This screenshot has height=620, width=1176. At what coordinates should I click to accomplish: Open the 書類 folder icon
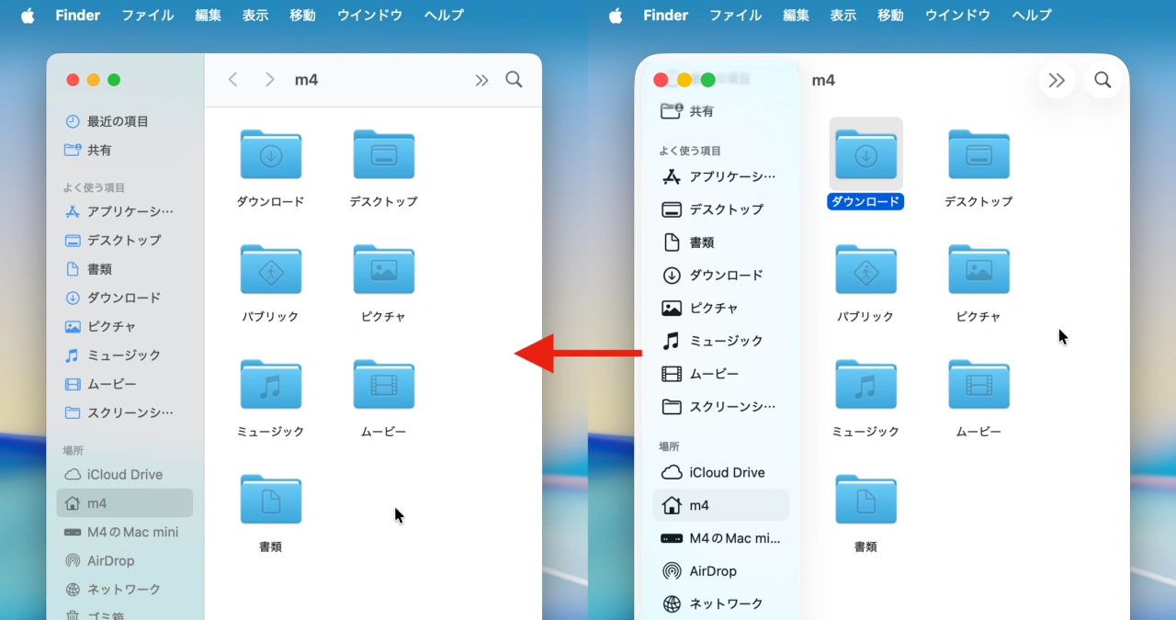[x=270, y=499]
